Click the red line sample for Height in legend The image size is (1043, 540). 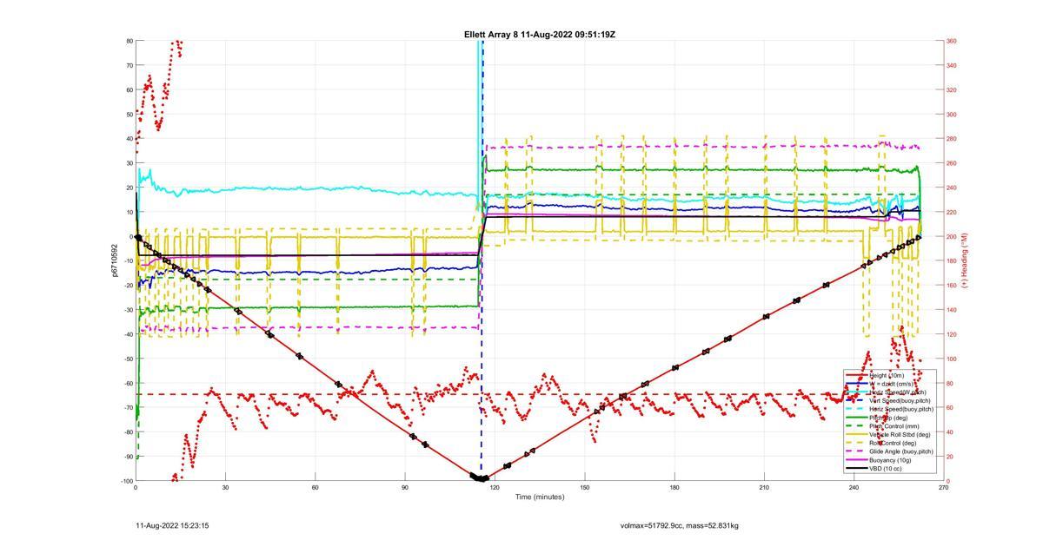(856, 375)
